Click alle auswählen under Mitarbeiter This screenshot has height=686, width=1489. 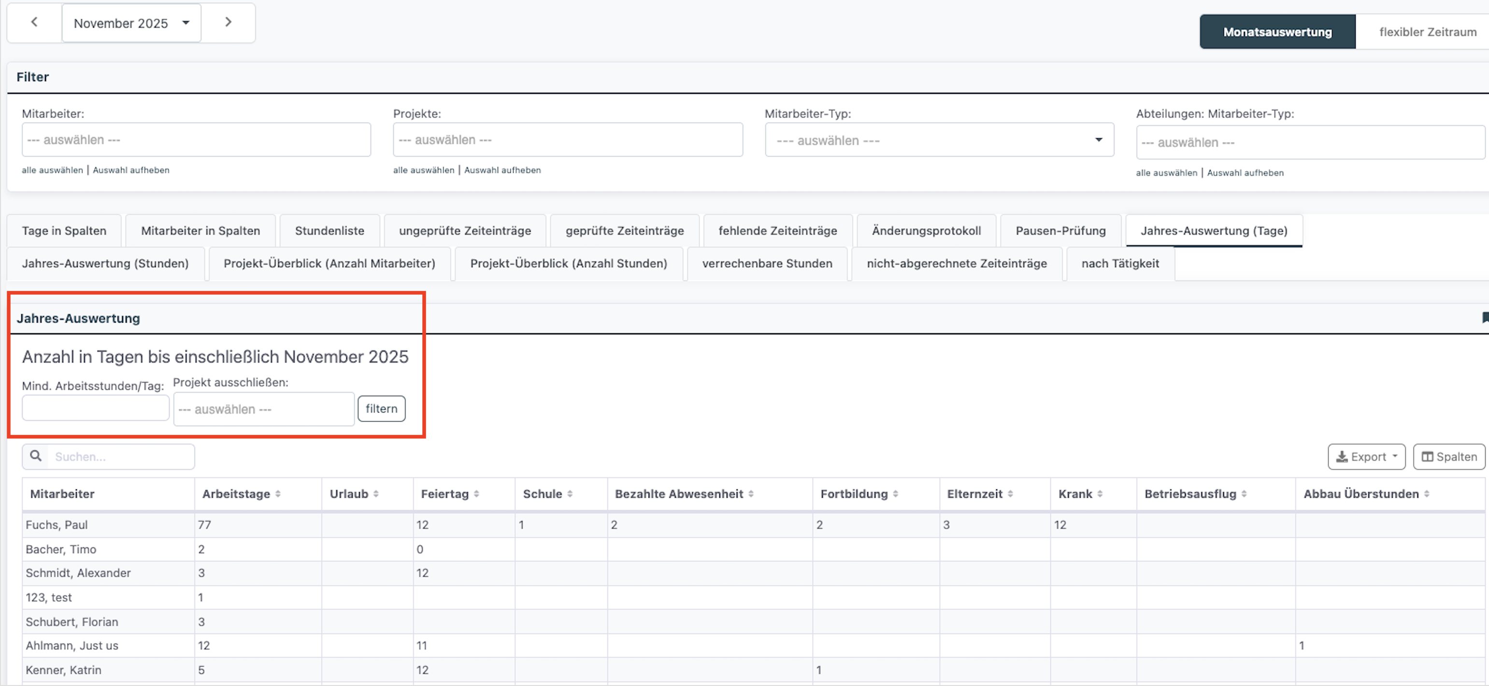tap(52, 170)
